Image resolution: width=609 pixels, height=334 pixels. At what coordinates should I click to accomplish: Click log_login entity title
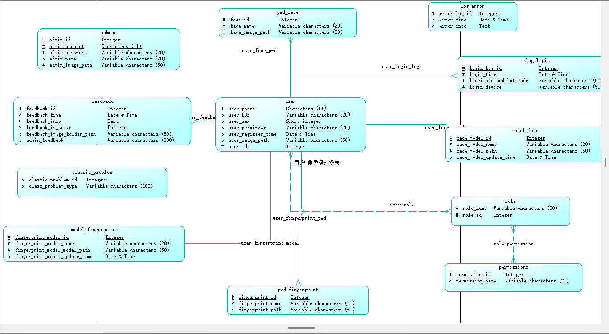538,60
